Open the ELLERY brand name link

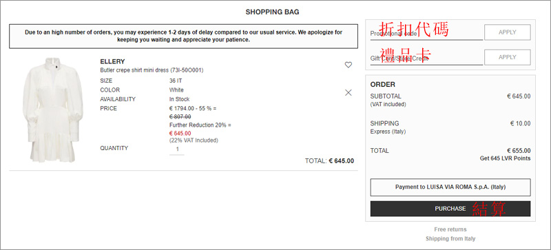112,61
